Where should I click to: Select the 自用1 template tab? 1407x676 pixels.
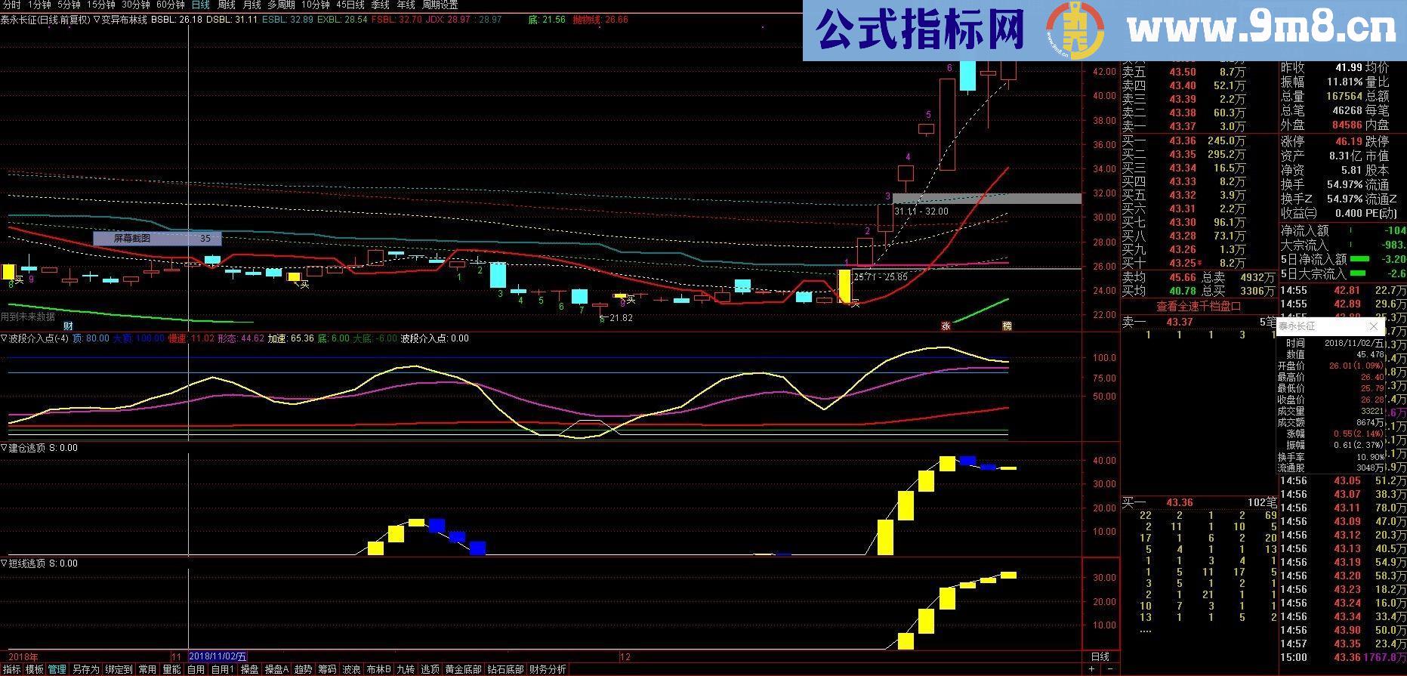222,670
